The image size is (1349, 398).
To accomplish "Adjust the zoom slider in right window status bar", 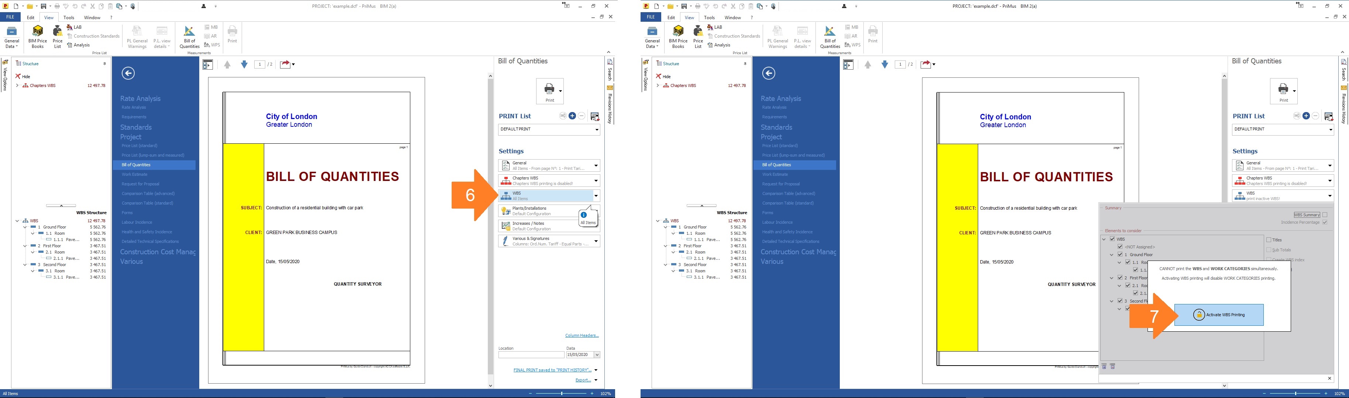I will click(x=1295, y=393).
